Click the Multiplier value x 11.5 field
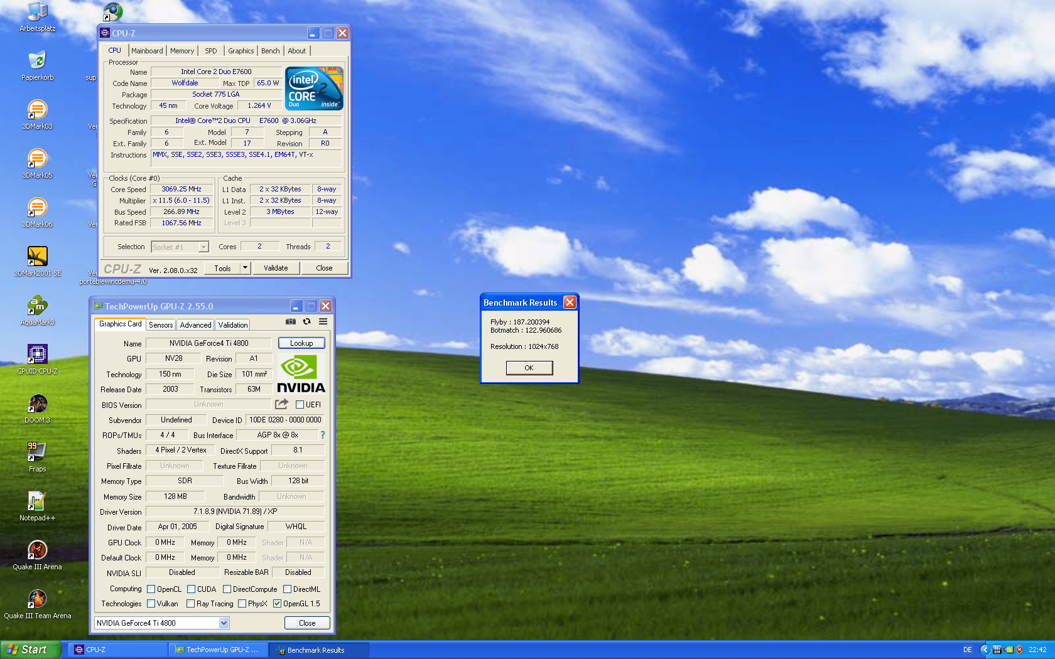This screenshot has width=1055, height=659. tap(181, 201)
